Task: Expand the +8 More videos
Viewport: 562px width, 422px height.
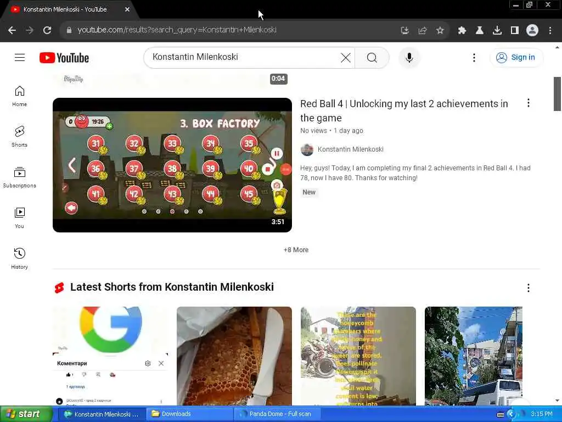Action: pos(296,250)
